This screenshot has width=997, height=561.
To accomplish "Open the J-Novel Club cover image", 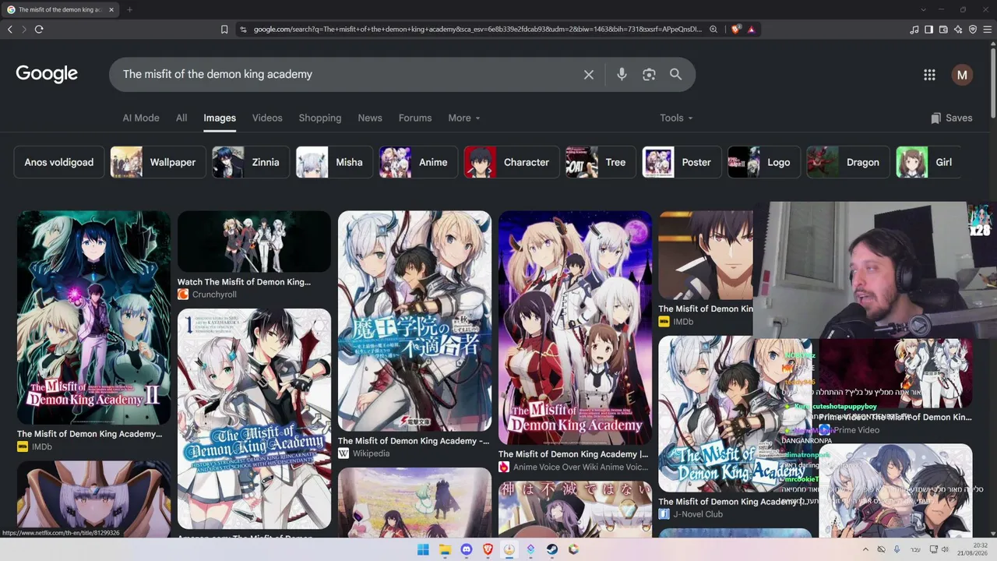I will tap(735, 414).
